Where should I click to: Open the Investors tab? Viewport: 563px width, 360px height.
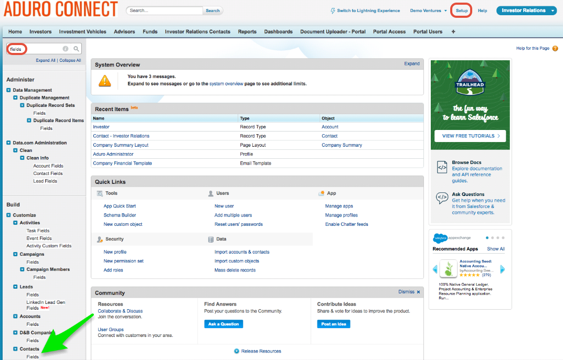tap(40, 31)
